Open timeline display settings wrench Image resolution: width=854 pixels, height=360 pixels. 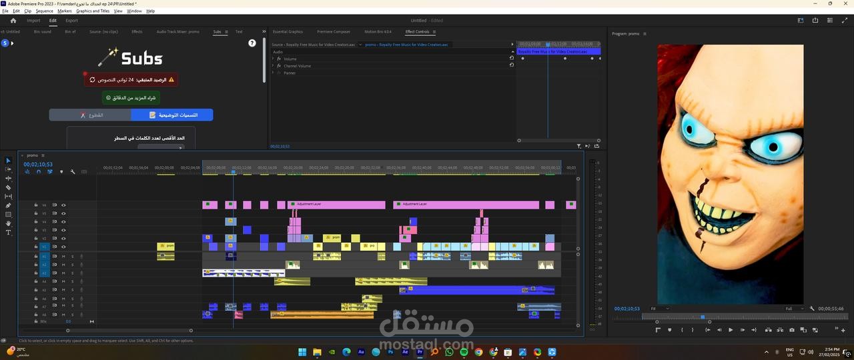tap(73, 172)
